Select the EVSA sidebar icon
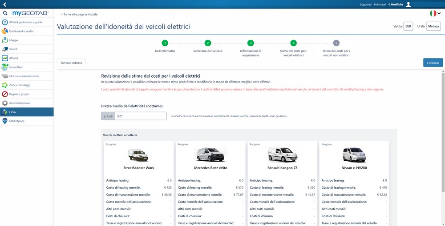The image size is (445, 226). (5, 112)
